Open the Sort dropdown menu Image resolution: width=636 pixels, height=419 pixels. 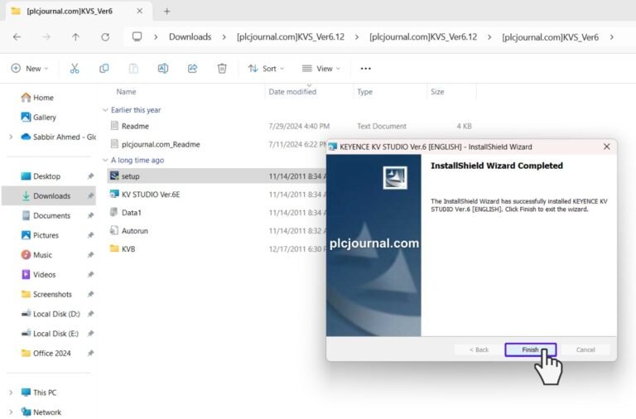click(x=266, y=69)
